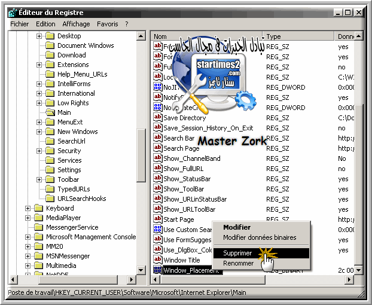Choose Modifier in the context menu

click(x=261, y=227)
